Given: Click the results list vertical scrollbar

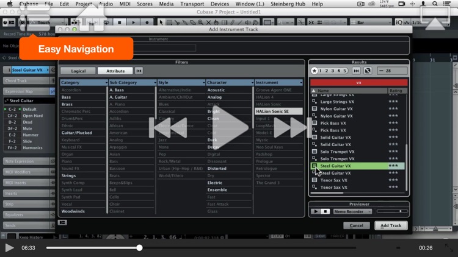Looking at the screenshot, I should (406, 167).
